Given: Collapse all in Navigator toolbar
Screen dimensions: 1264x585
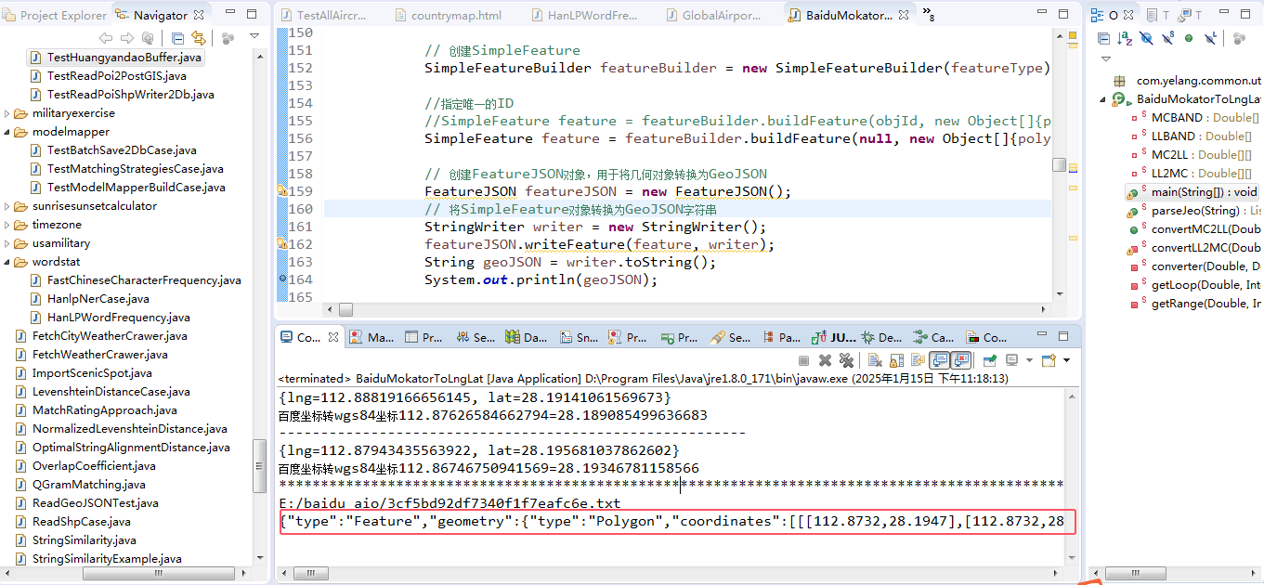Looking at the screenshot, I should click(x=177, y=38).
